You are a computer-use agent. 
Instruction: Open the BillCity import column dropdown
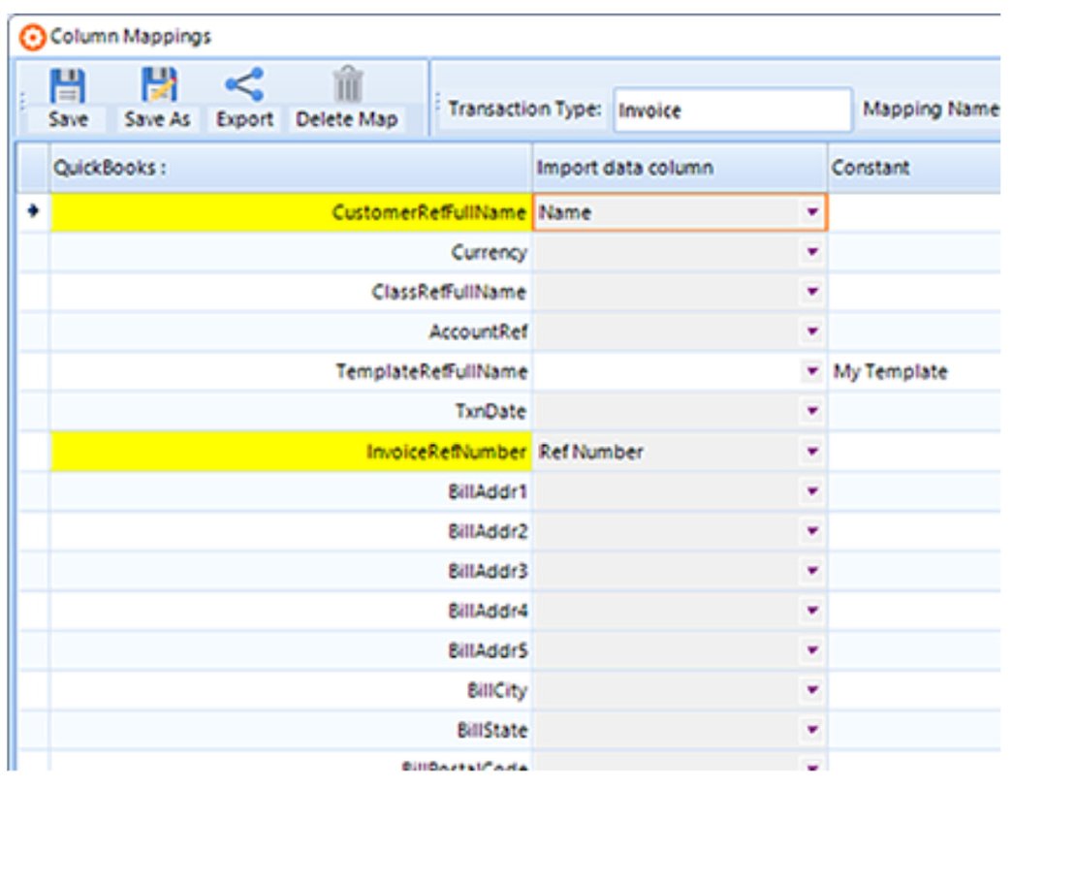(x=812, y=690)
